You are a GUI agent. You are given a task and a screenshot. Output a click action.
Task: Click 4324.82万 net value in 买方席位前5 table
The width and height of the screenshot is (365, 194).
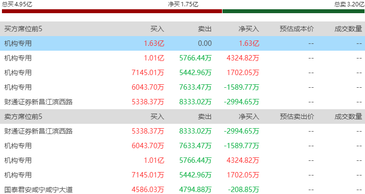[x=243, y=58]
